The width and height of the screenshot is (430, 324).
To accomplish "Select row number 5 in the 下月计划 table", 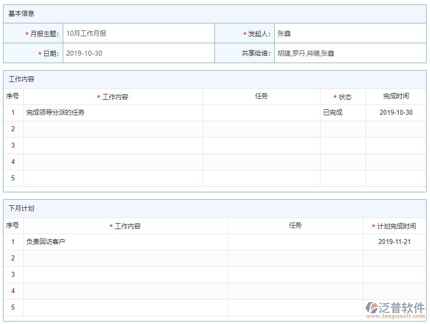I will (13, 307).
